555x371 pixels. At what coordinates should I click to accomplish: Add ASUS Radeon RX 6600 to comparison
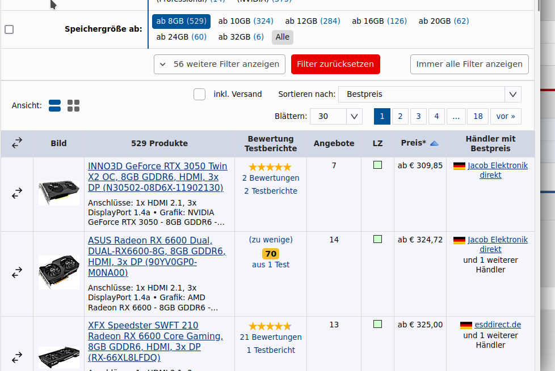17,272
